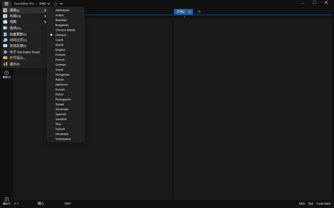Expand the 布局(W) submenu arrow
334x208 pixels.
point(45,16)
